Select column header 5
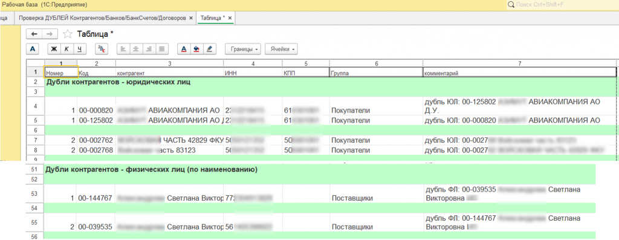 [305, 63]
